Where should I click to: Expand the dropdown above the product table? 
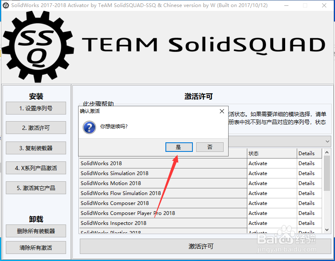click(x=327, y=141)
